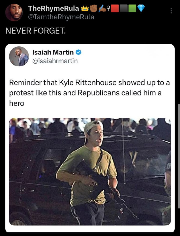This screenshot has height=236, width=180.
Task: Tap the blue verified checkmark badge
Action: point(78,52)
